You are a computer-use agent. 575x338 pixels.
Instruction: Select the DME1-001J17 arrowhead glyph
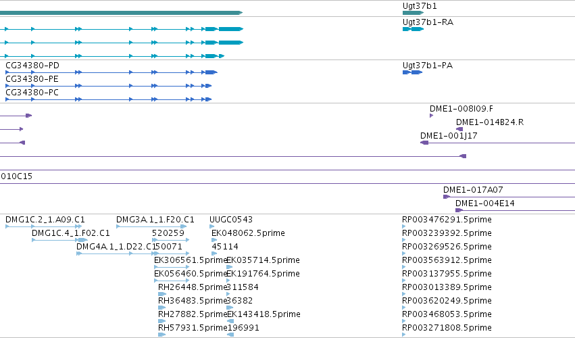[x=424, y=143]
